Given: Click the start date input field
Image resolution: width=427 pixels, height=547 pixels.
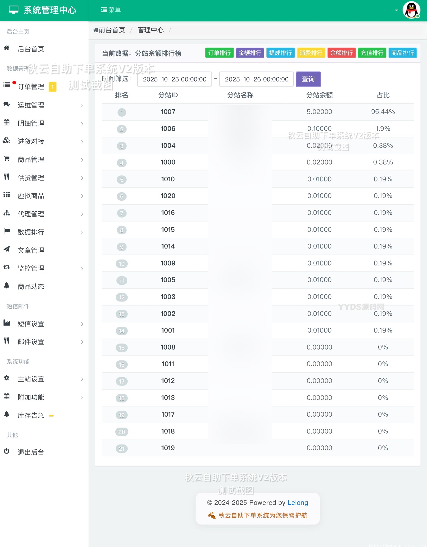Looking at the screenshot, I should (x=174, y=79).
